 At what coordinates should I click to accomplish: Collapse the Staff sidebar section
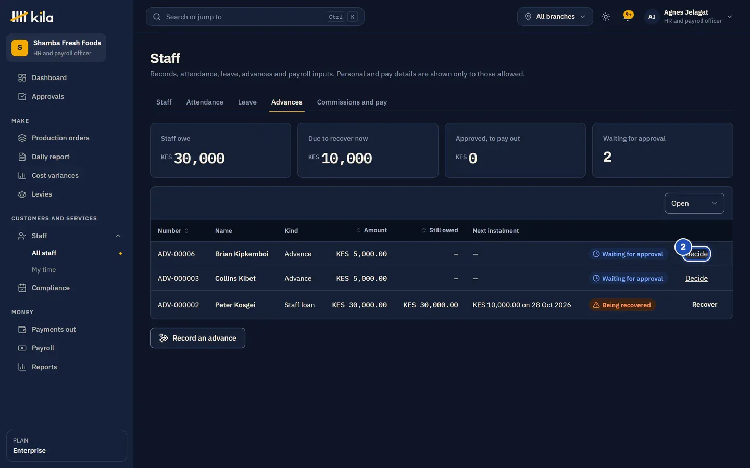(118, 236)
